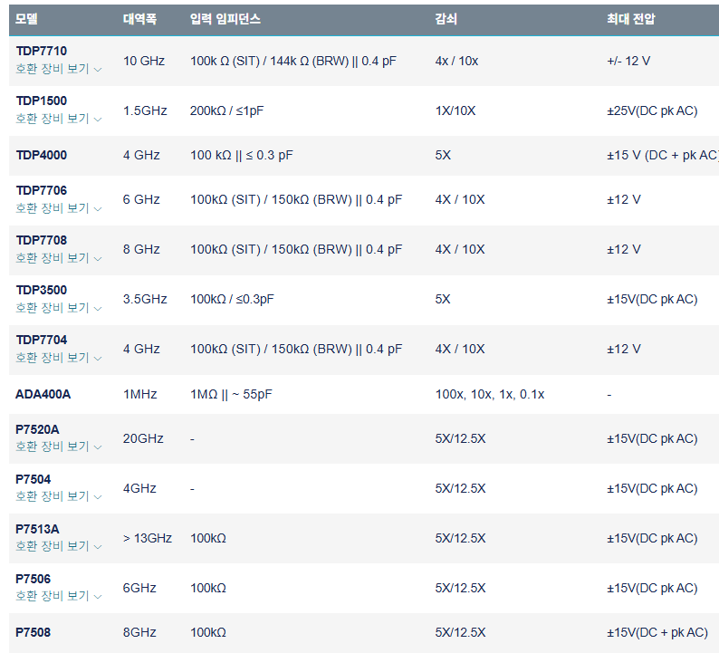
Task: Expand 호환 장비 보기 under TDP1500
Action: 58,119
